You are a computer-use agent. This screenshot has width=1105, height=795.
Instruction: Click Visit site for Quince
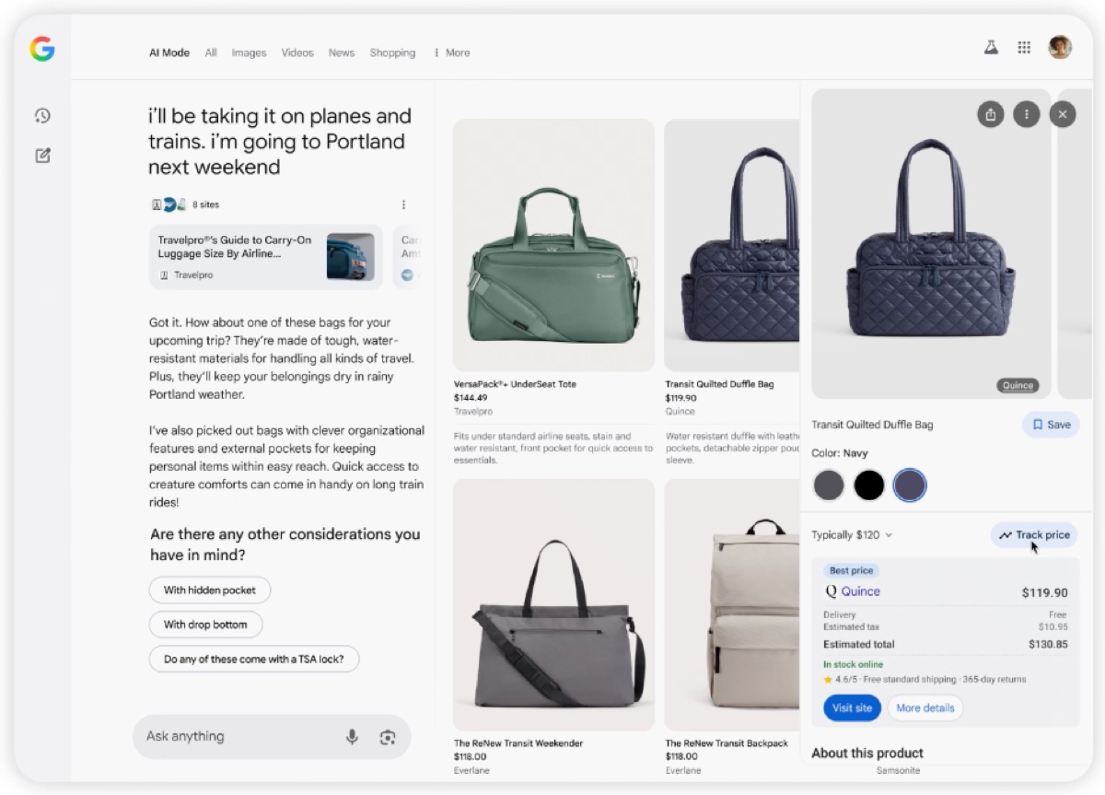tap(852, 707)
